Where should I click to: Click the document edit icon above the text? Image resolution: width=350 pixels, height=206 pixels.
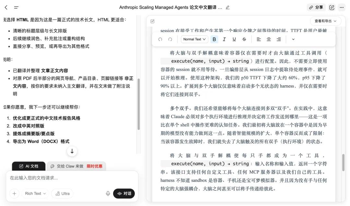(x=152, y=21)
